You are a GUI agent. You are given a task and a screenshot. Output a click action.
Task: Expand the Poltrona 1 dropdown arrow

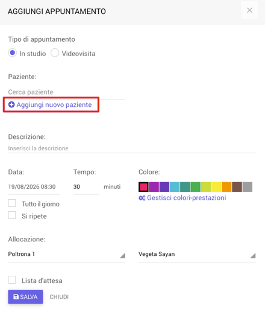pyautogui.click(x=122, y=256)
